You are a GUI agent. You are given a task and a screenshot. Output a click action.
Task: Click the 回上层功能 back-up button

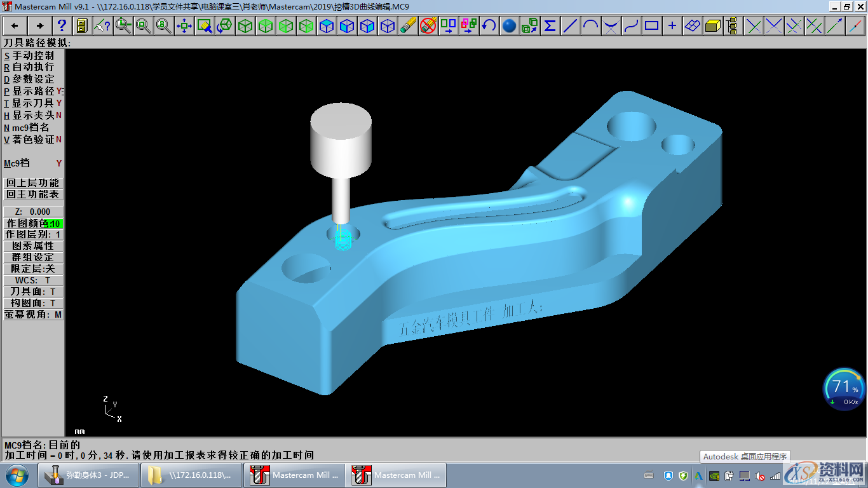pos(33,183)
